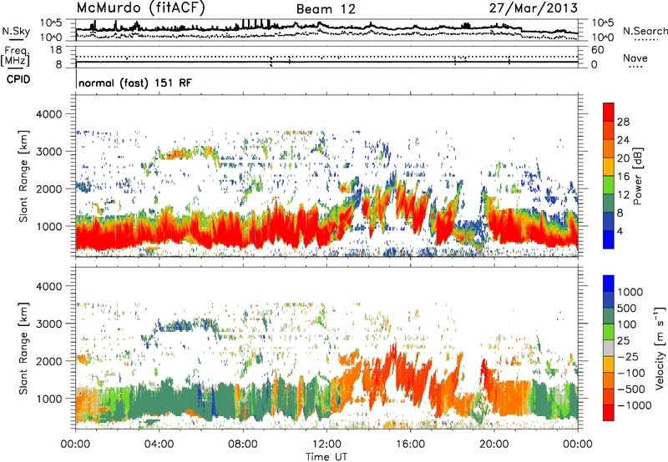Pick the red top segment of Power color bar
This screenshot has width=668, height=462.
coord(609,112)
